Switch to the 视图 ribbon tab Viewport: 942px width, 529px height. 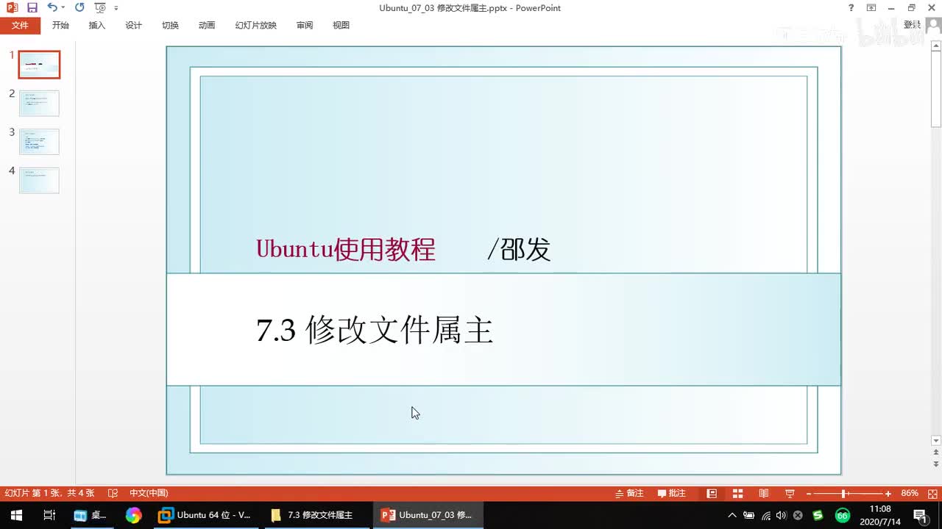[341, 25]
